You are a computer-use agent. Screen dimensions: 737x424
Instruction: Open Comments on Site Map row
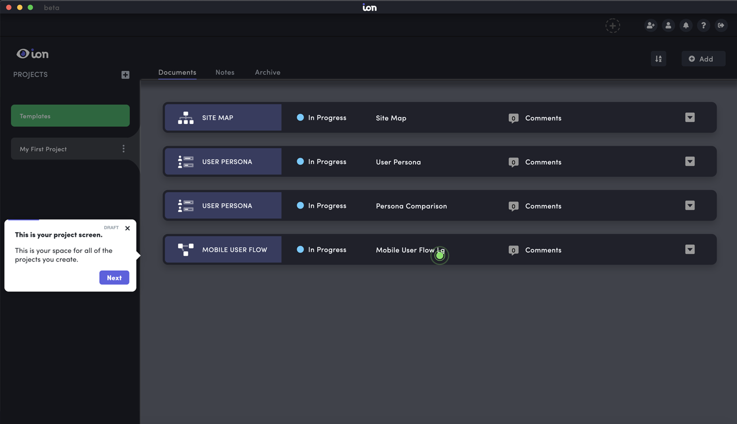543,118
